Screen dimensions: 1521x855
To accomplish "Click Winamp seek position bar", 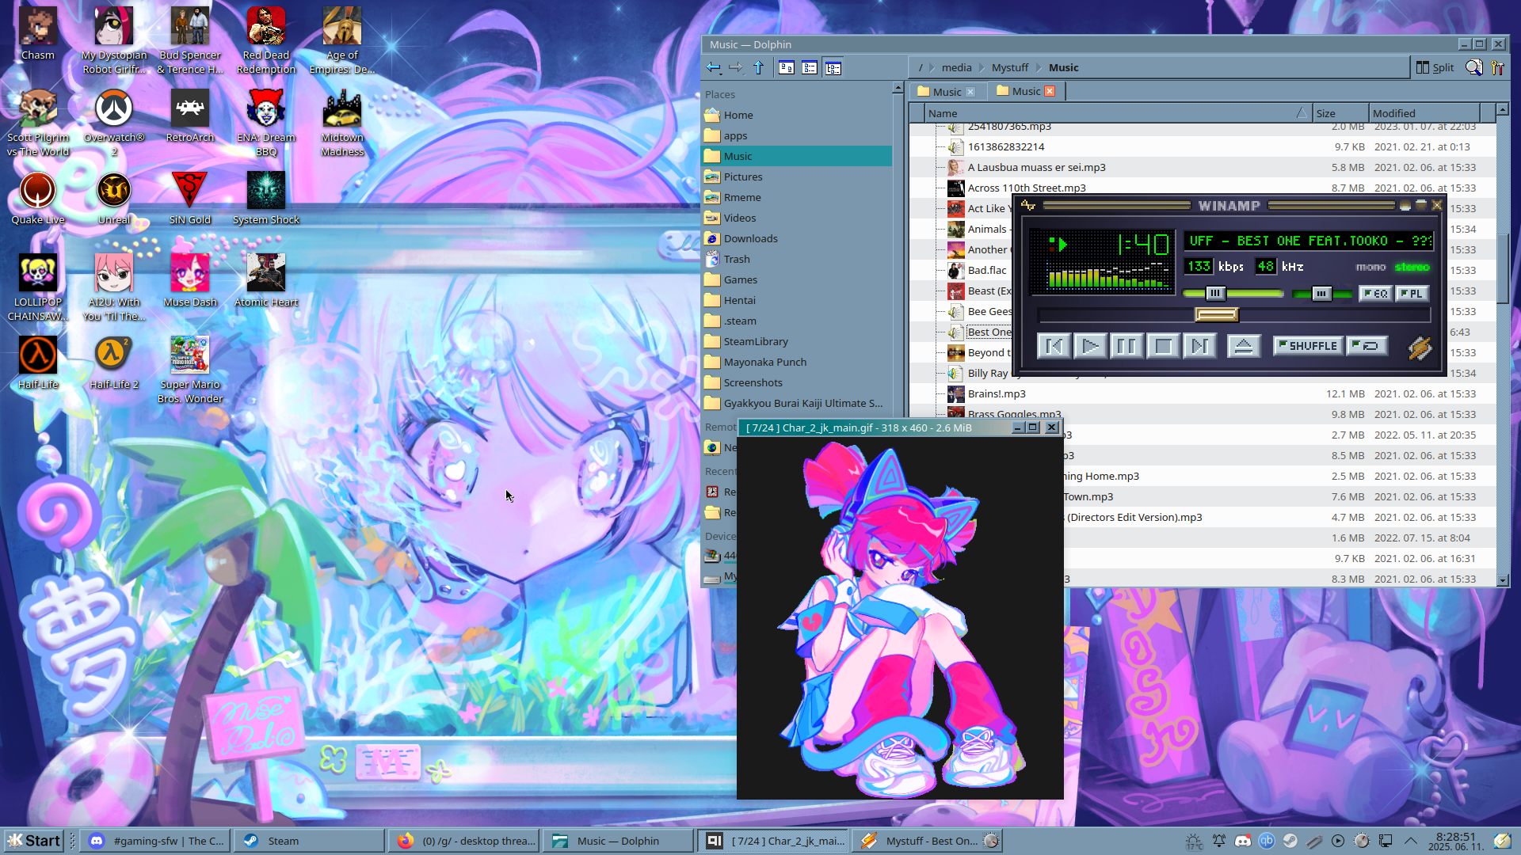I will 1234,315.
